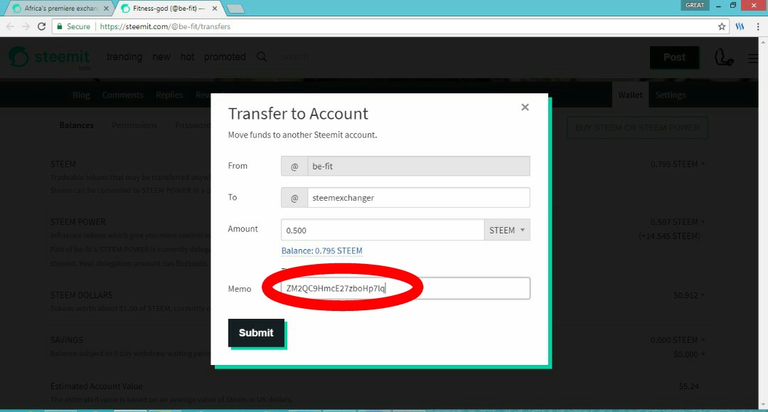Go back in browser

pos(11,26)
